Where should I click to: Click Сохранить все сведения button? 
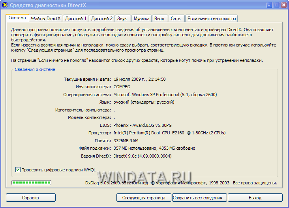pyautogui.click(x=199, y=198)
